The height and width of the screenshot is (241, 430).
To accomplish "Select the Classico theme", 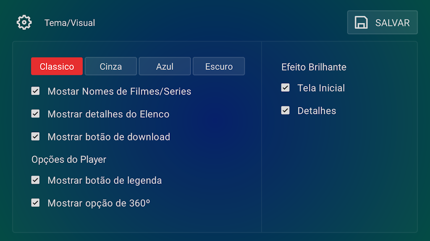I will coord(57,67).
